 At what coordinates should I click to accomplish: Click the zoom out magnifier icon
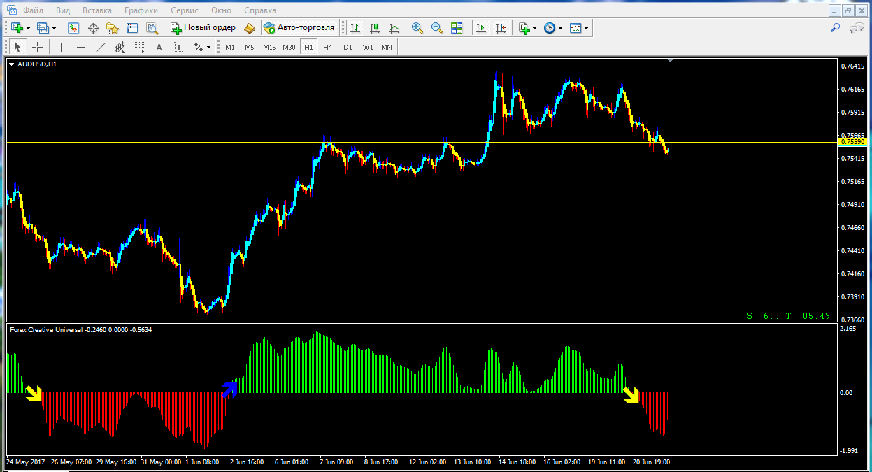coord(437,28)
